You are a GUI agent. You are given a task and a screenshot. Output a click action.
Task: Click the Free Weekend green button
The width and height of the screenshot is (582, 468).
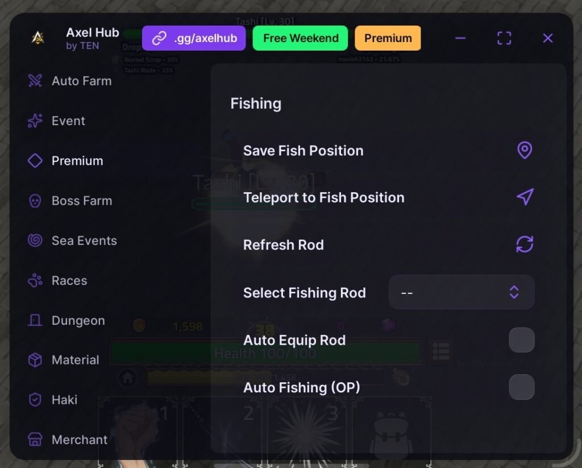point(300,38)
